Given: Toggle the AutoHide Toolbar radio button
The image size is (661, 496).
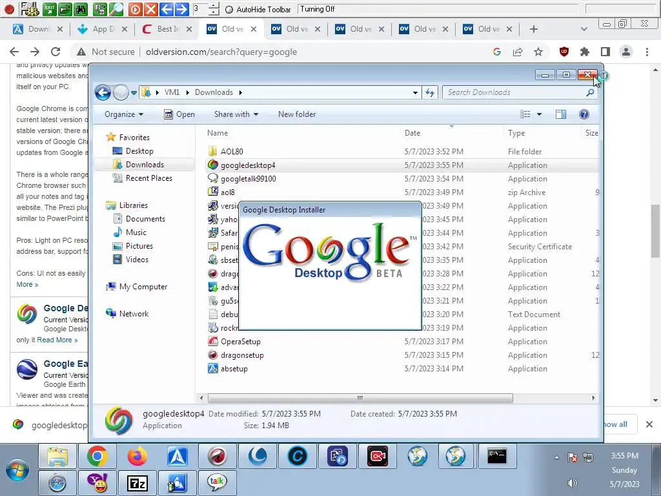Looking at the screenshot, I should pyautogui.click(x=229, y=10).
